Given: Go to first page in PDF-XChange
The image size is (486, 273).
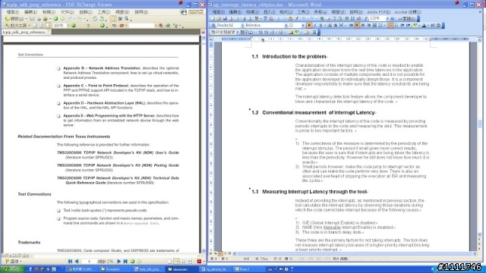Looking at the screenshot, I should (x=71, y=262).
